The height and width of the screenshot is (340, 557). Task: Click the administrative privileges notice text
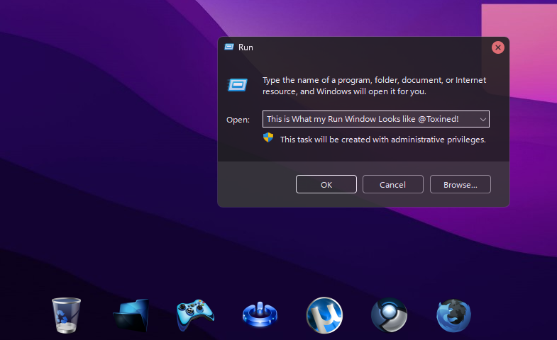coord(383,140)
